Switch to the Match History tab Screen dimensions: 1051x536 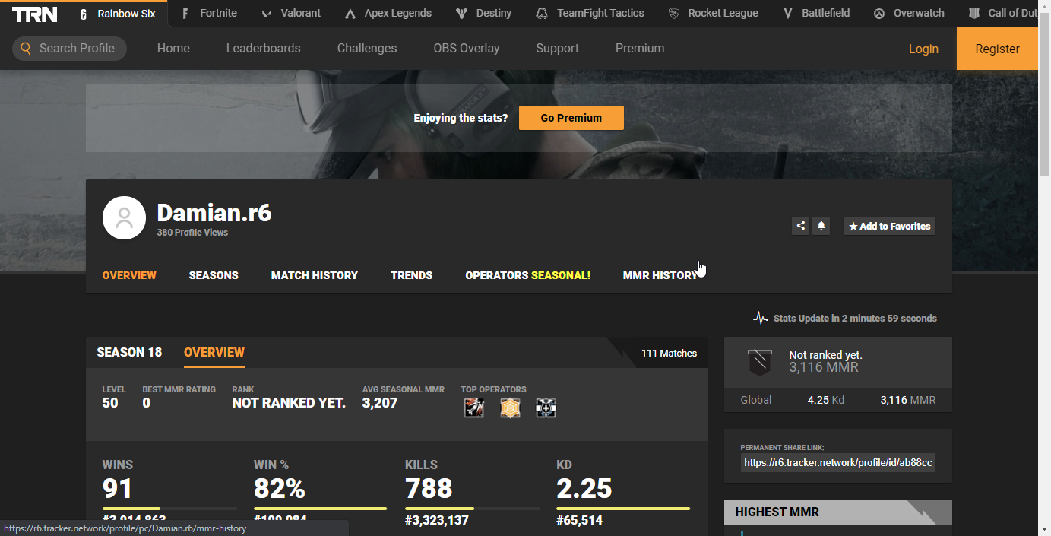coord(314,275)
